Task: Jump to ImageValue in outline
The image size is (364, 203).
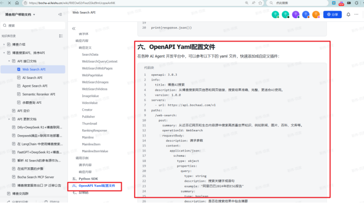Action: pos(90,96)
